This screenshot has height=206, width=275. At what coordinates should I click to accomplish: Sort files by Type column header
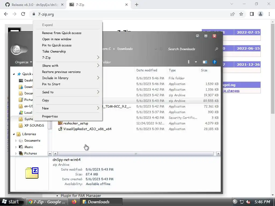tap(183, 70)
